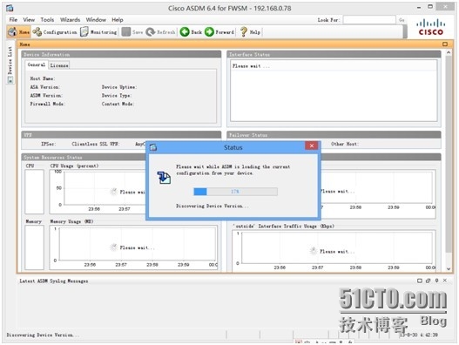Click the Home toolbar icon
This screenshot has height=345, width=459.
[x=12, y=32]
